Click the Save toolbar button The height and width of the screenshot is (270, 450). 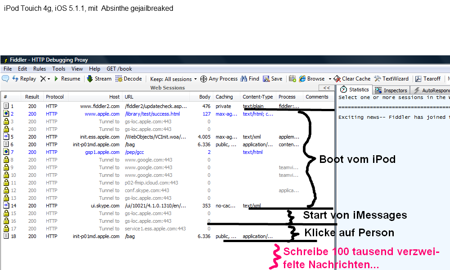(x=273, y=79)
